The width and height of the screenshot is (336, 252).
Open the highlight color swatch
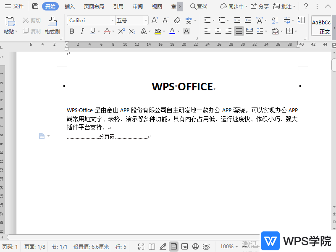[x=158, y=31]
